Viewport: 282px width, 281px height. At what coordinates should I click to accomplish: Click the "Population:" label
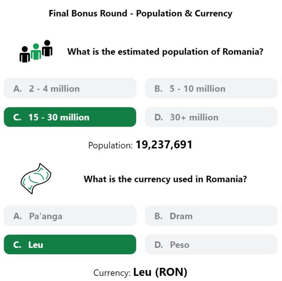click(111, 145)
